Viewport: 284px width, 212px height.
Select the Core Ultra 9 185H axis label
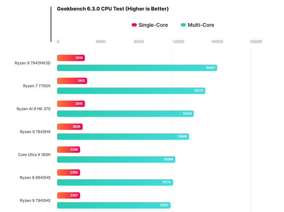click(x=34, y=155)
